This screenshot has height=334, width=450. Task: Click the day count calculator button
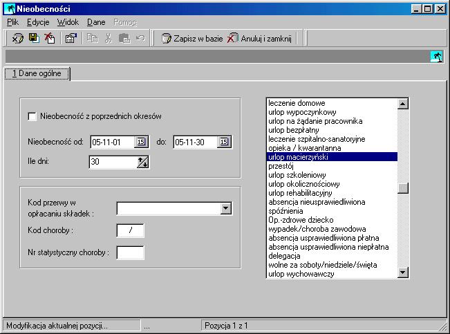pyautogui.click(x=142, y=162)
